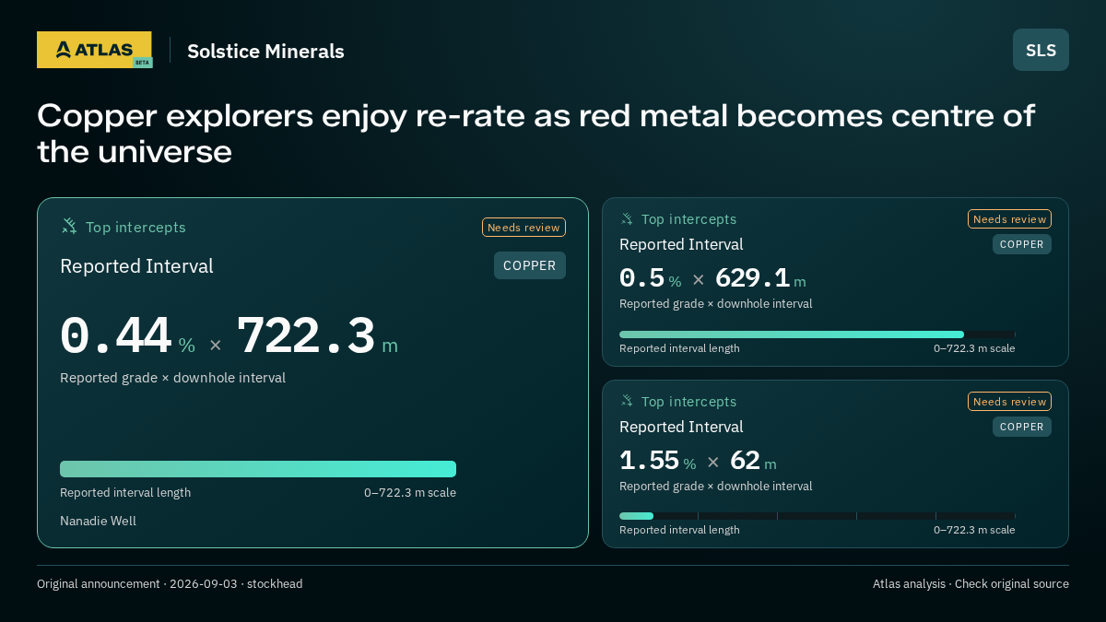Click Needs review badge on 1.55% card
Viewport: 1106px width, 622px height.
pos(1009,402)
